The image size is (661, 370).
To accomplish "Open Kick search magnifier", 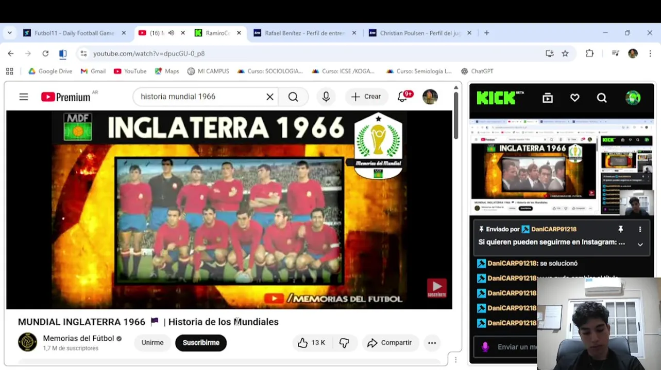I will [x=602, y=98].
